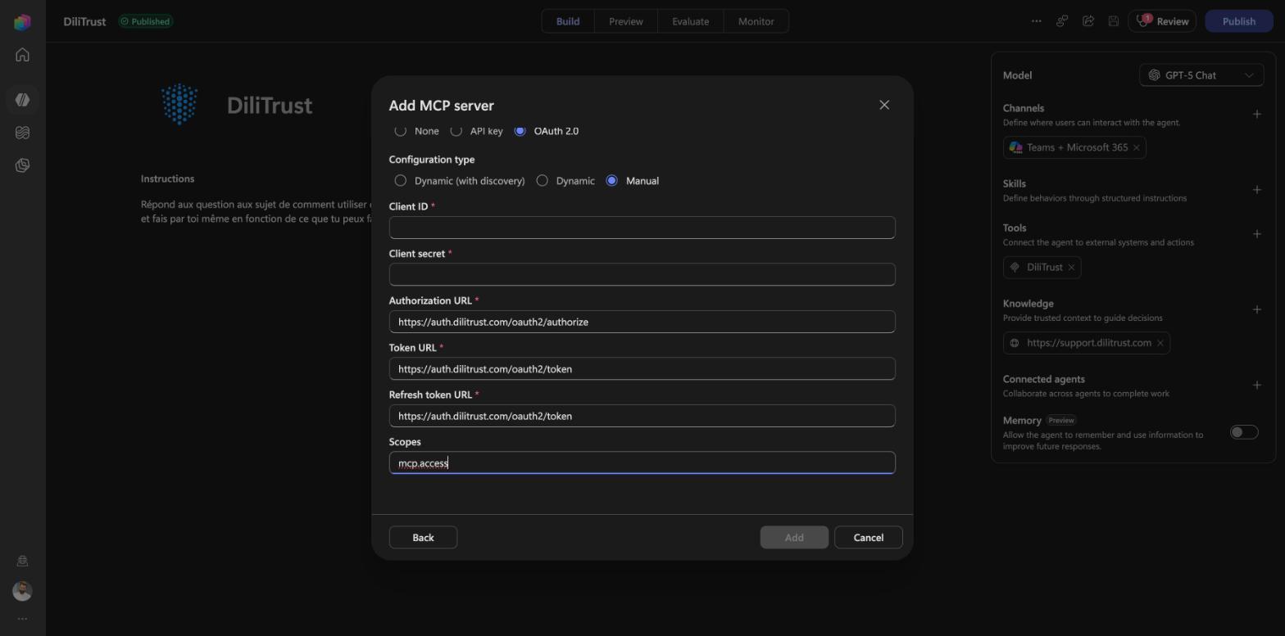Screen dimensions: 1285x636
Task: Select the Agents icon in left sidebar
Action: [x=22, y=100]
